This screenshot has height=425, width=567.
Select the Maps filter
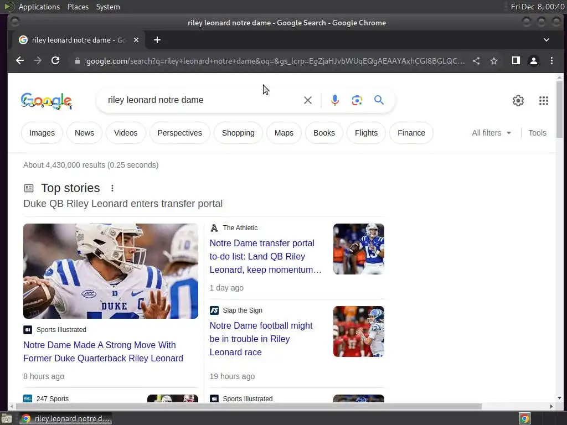click(x=284, y=133)
